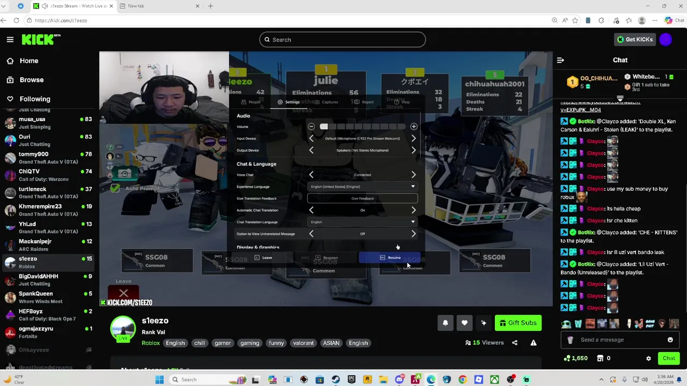Click the Windows Start button

159,380
